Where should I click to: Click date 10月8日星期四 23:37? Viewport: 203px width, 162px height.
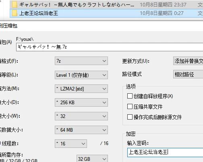click(163, 5)
